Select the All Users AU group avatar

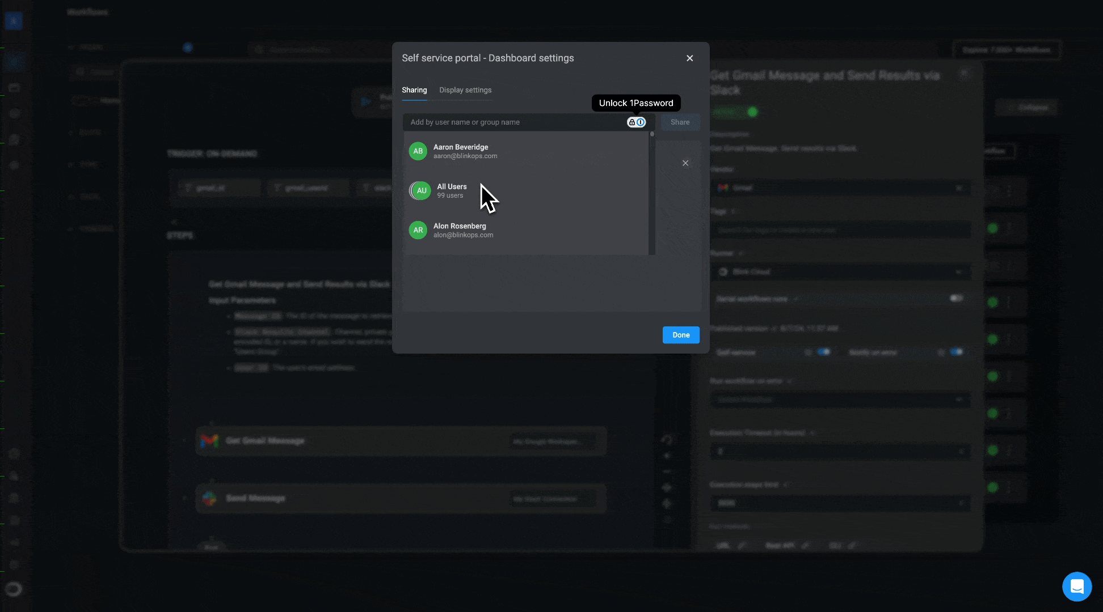pos(420,191)
